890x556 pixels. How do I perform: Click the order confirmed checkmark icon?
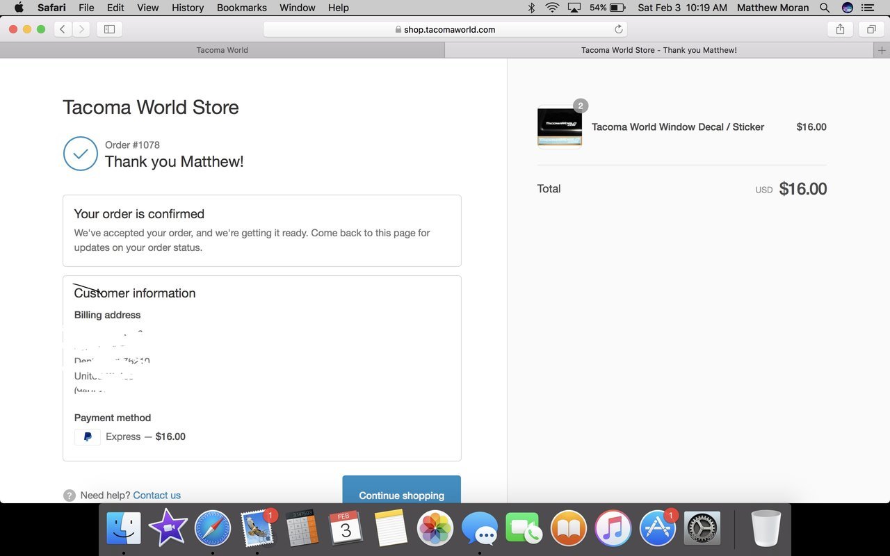[81, 154]
